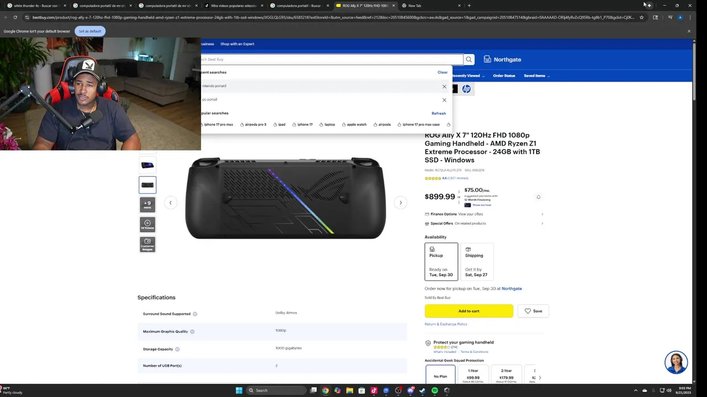Bookmark this page with the star icon
The image size is (707, 397).
pos(641,17)
